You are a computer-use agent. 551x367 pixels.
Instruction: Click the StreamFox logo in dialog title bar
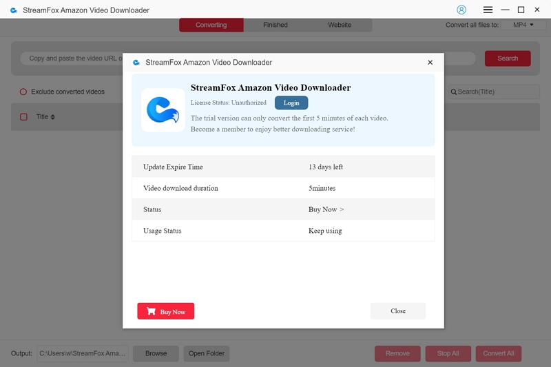[x=136, y=63]
